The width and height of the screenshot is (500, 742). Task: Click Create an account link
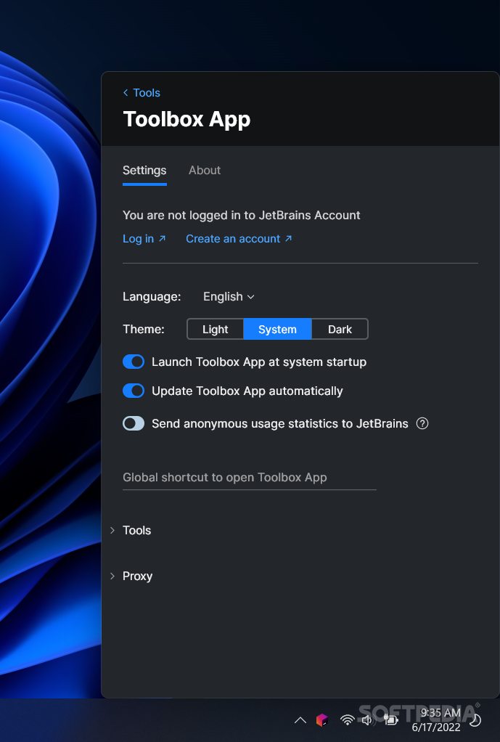[239, 238]
